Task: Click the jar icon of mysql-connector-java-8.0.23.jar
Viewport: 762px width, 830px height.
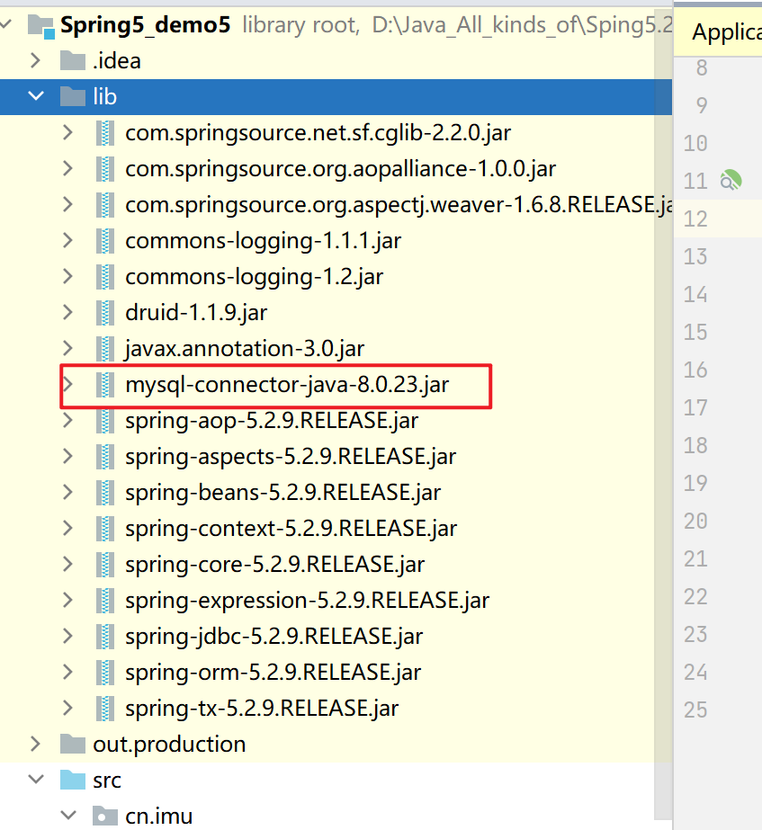Action: tap(105, 384)
